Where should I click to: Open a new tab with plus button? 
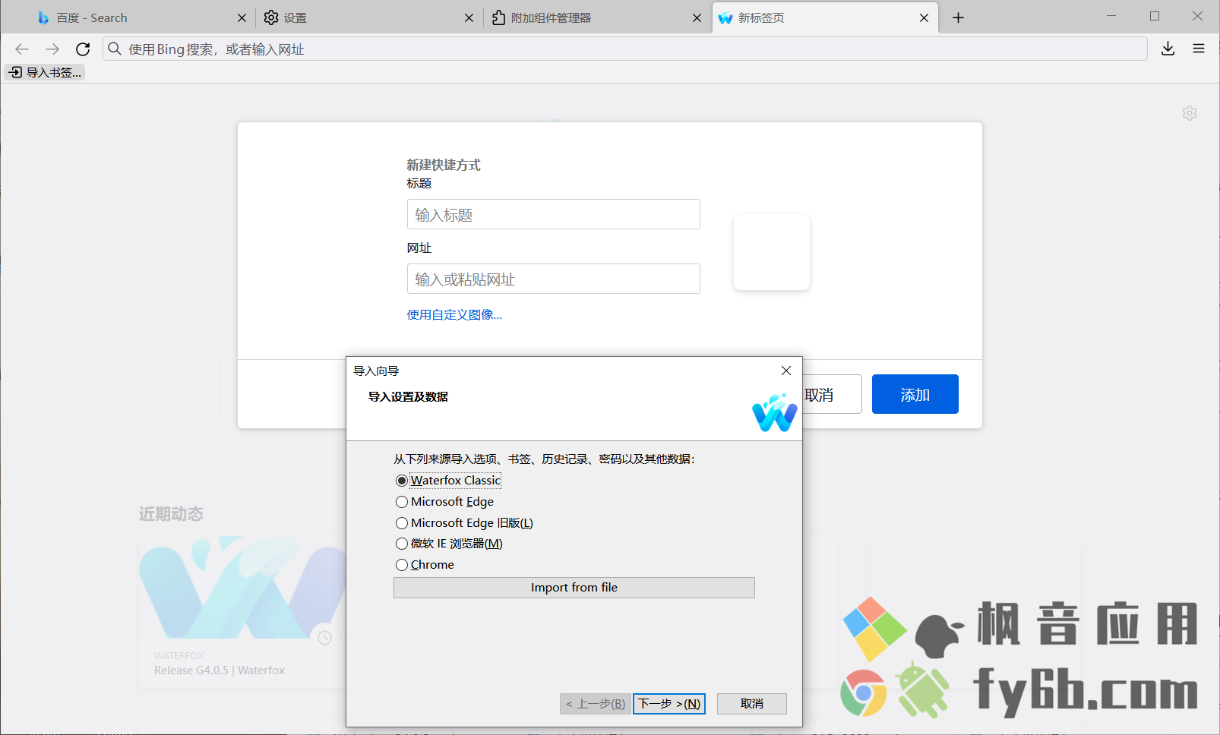pos(959,17)
